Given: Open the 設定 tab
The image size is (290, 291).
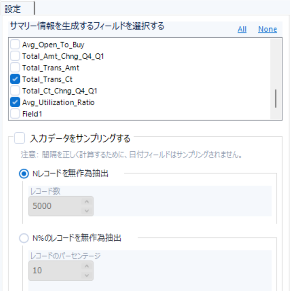Looking at the screenshot, I should (17, 9).
